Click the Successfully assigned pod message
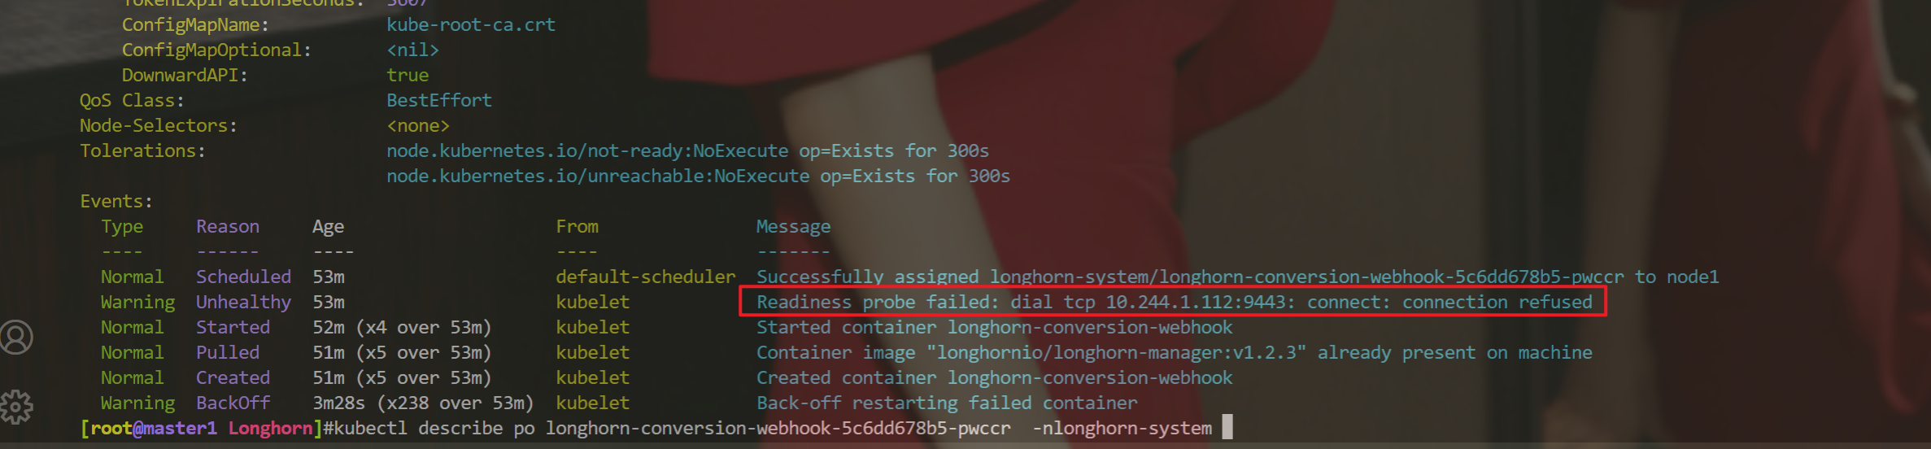1931x449 pixels. pos(1238,277)
